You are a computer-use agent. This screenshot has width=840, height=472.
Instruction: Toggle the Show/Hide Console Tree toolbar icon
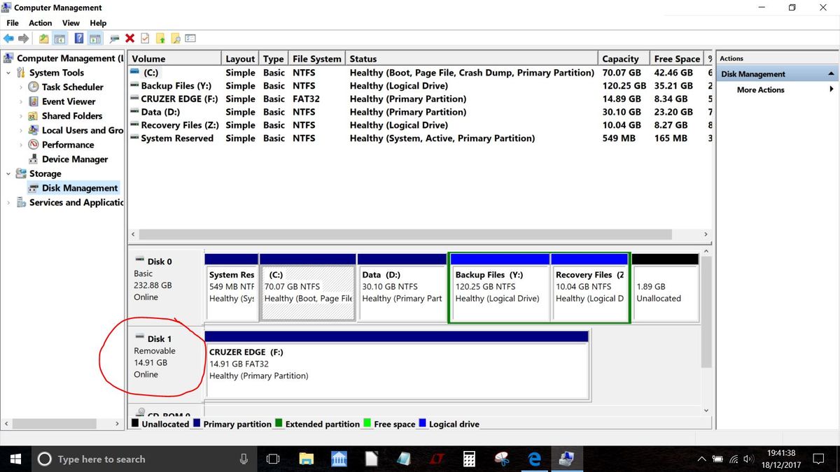59,39
